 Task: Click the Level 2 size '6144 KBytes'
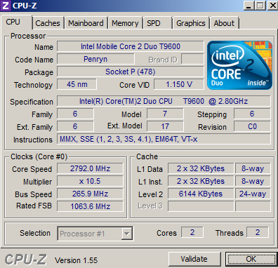[x=201, y=194]
